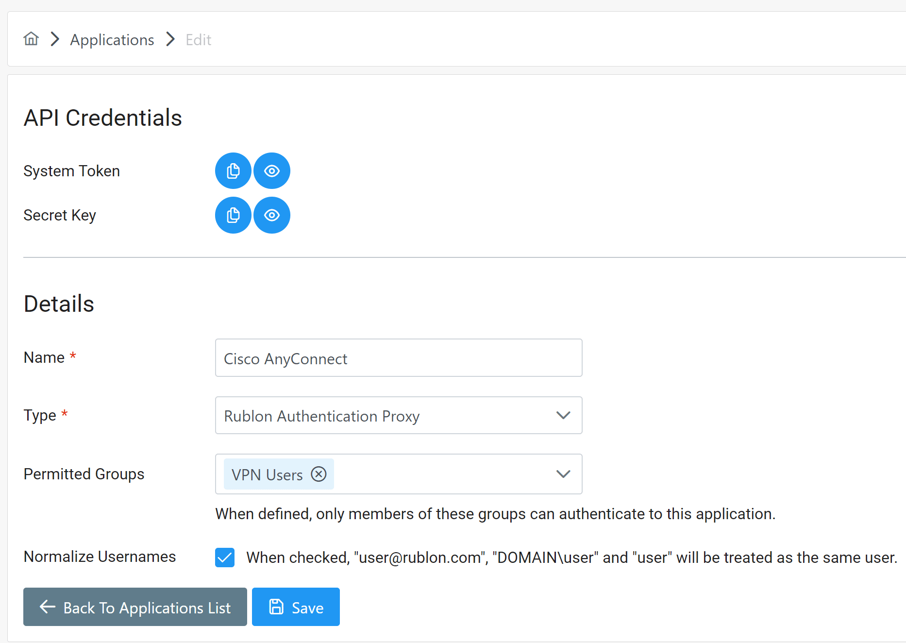Viewport: 906px width, 643px height.
Task: Click the Secret Key label
Action: pos(60,215)
